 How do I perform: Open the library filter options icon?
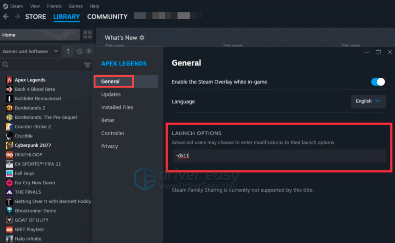[x=87, y=65]
